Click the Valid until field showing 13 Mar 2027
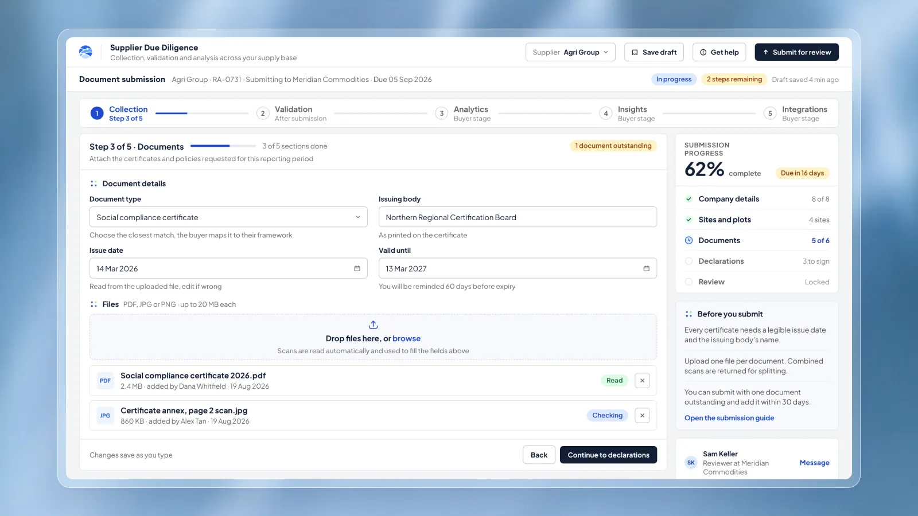The width and height of the screenshot is (918, 516). click(x=518, y=268)
